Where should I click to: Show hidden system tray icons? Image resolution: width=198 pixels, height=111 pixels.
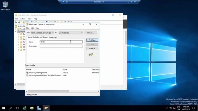point(167,108)
